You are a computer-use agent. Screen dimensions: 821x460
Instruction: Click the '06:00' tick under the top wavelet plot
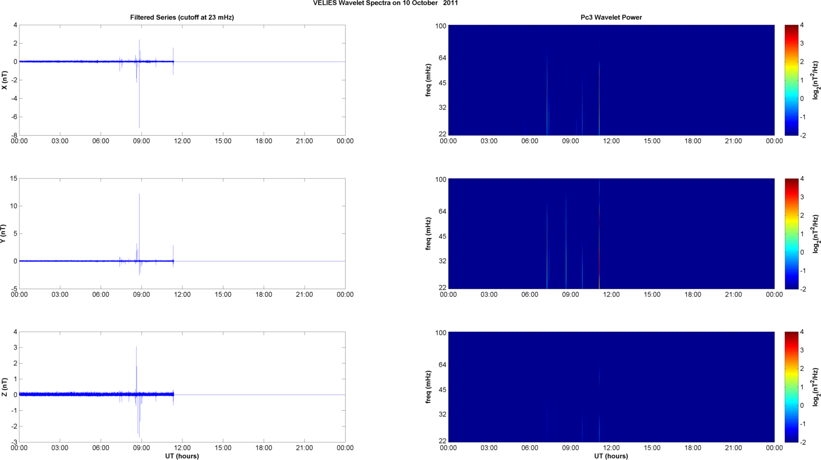pyautogui.click(x=530, y=141)
